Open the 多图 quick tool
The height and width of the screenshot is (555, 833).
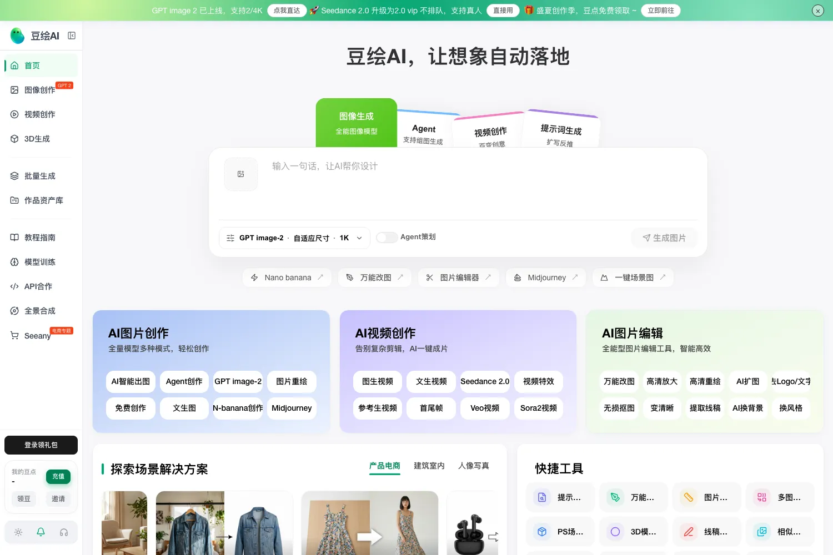[x=780, y=497]
